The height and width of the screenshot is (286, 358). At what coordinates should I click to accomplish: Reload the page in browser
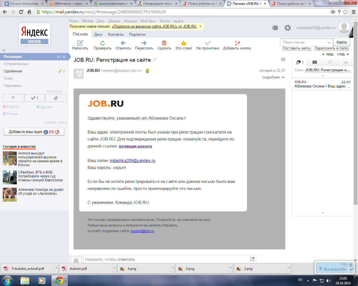[21, 12]
